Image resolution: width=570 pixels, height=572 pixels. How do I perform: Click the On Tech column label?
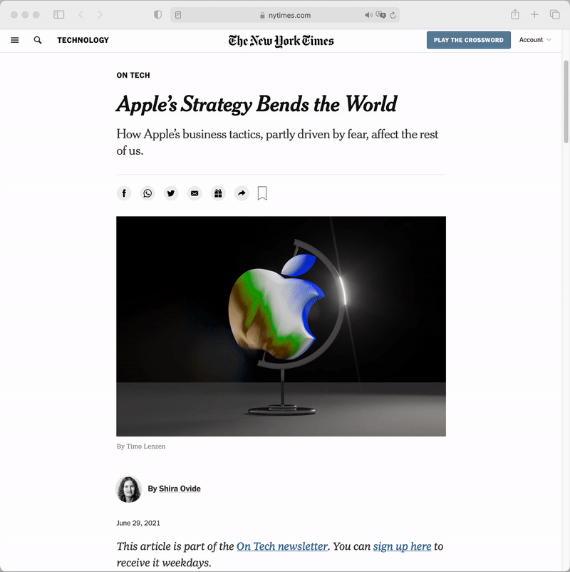pyautogui.click(x=133, y=75)
